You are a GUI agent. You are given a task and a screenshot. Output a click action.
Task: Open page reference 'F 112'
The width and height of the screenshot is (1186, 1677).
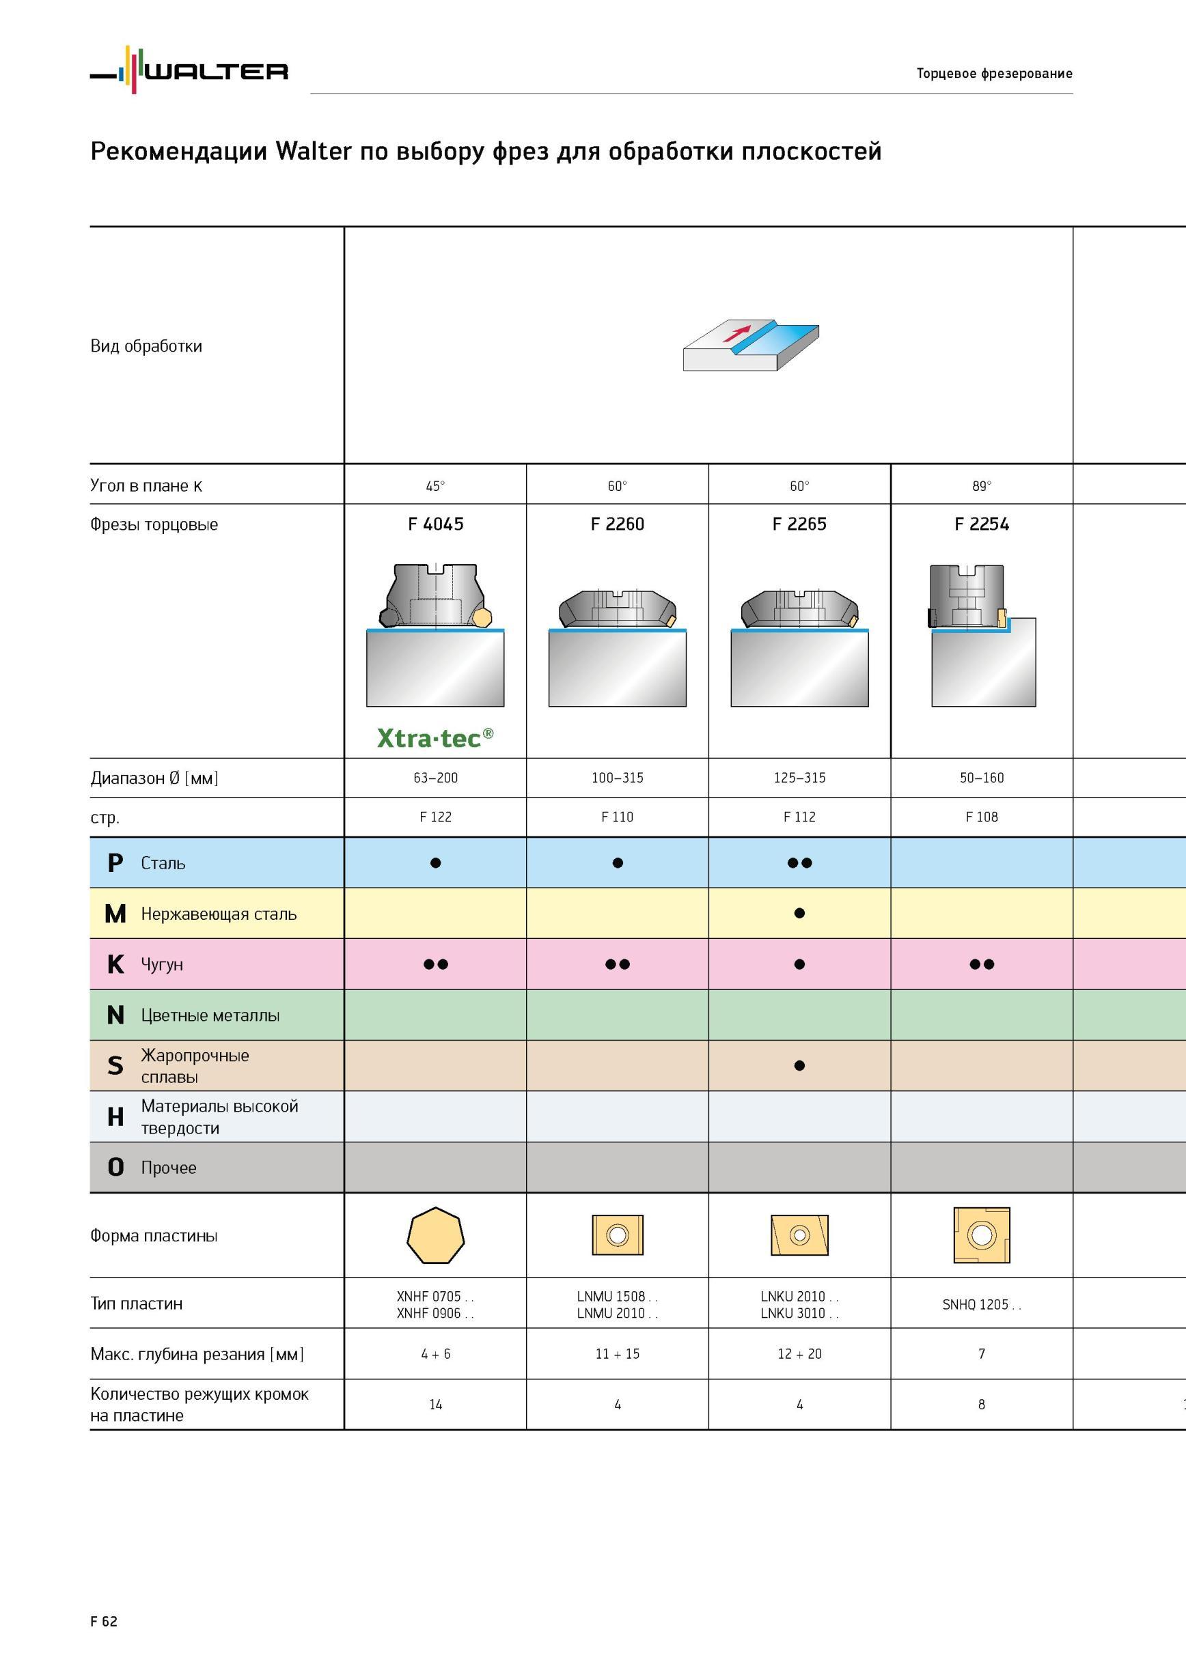799,817
